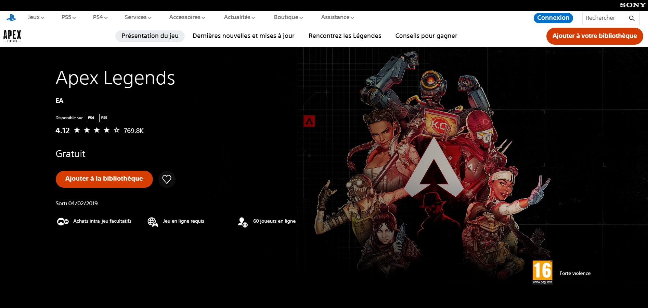Click the 'Jeu en ligne requis' icon

coord(153,221)
